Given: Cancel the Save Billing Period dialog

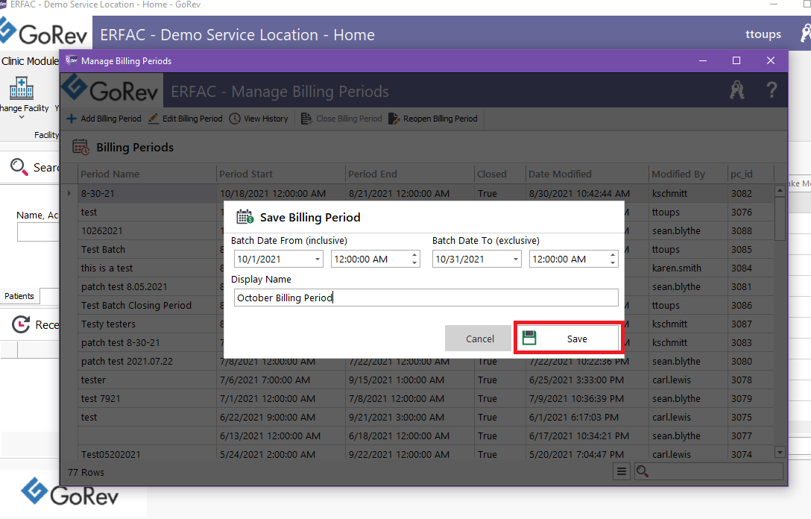Looking at the screenshot, I should pyautogui.click(x=479, y=339).
